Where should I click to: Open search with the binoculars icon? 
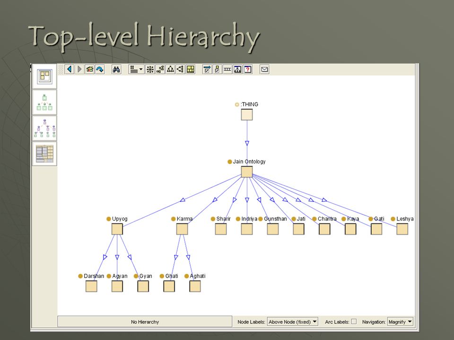[116, 69]
